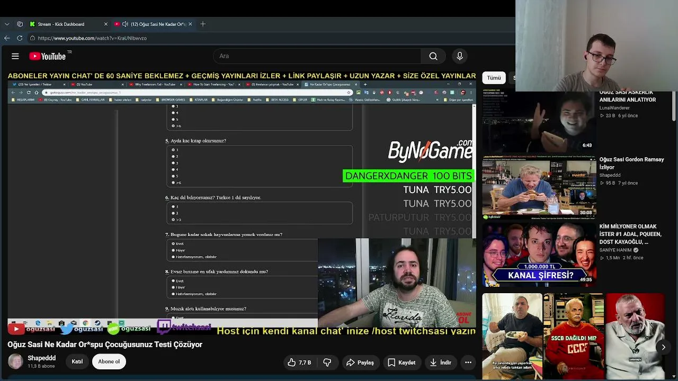Close the Kick Dashboard tab

[105, 24]
